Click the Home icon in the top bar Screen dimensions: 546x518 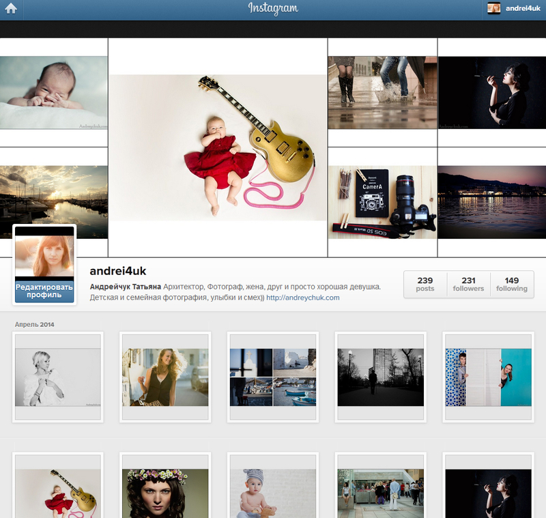[x=11, y=9]
